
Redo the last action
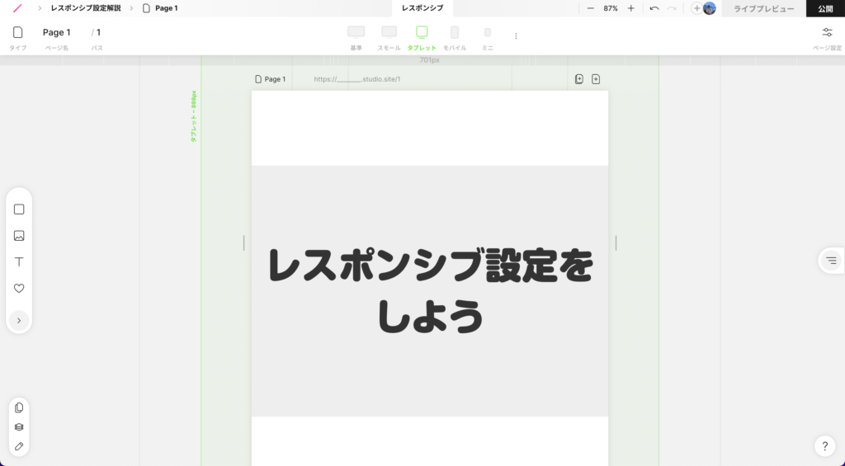pyautogui.click(x=672, y=8)
